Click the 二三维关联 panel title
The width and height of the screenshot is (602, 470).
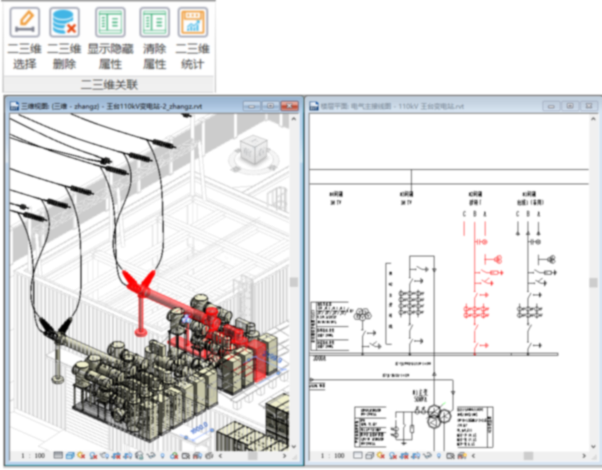(109, 84)
